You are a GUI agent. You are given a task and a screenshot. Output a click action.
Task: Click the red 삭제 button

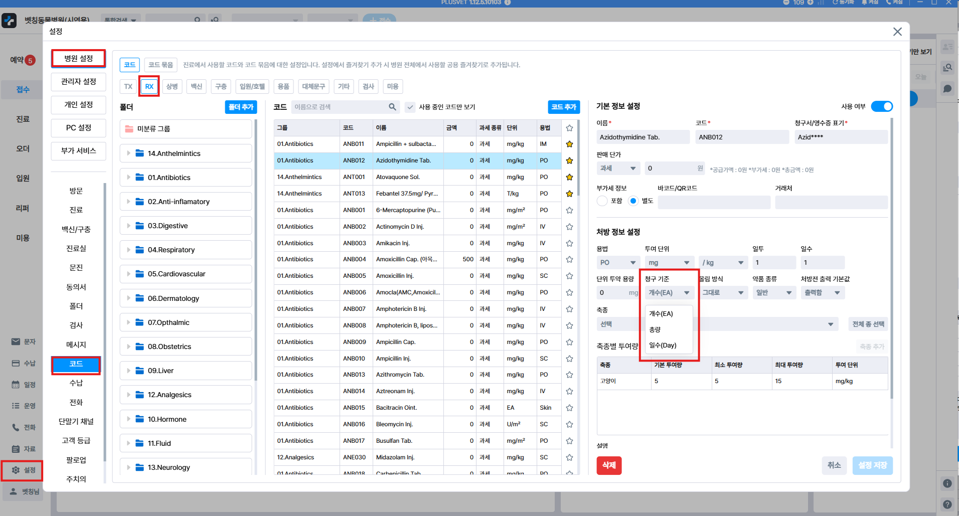click(609, 465)
